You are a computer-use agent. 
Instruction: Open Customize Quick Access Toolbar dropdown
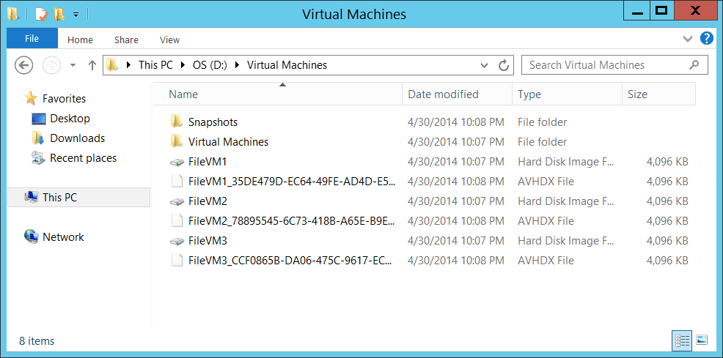coord(76,15)
